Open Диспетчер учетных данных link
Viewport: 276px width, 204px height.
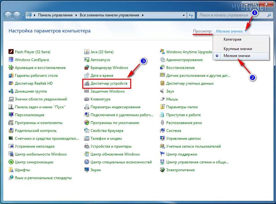(190, 83)
